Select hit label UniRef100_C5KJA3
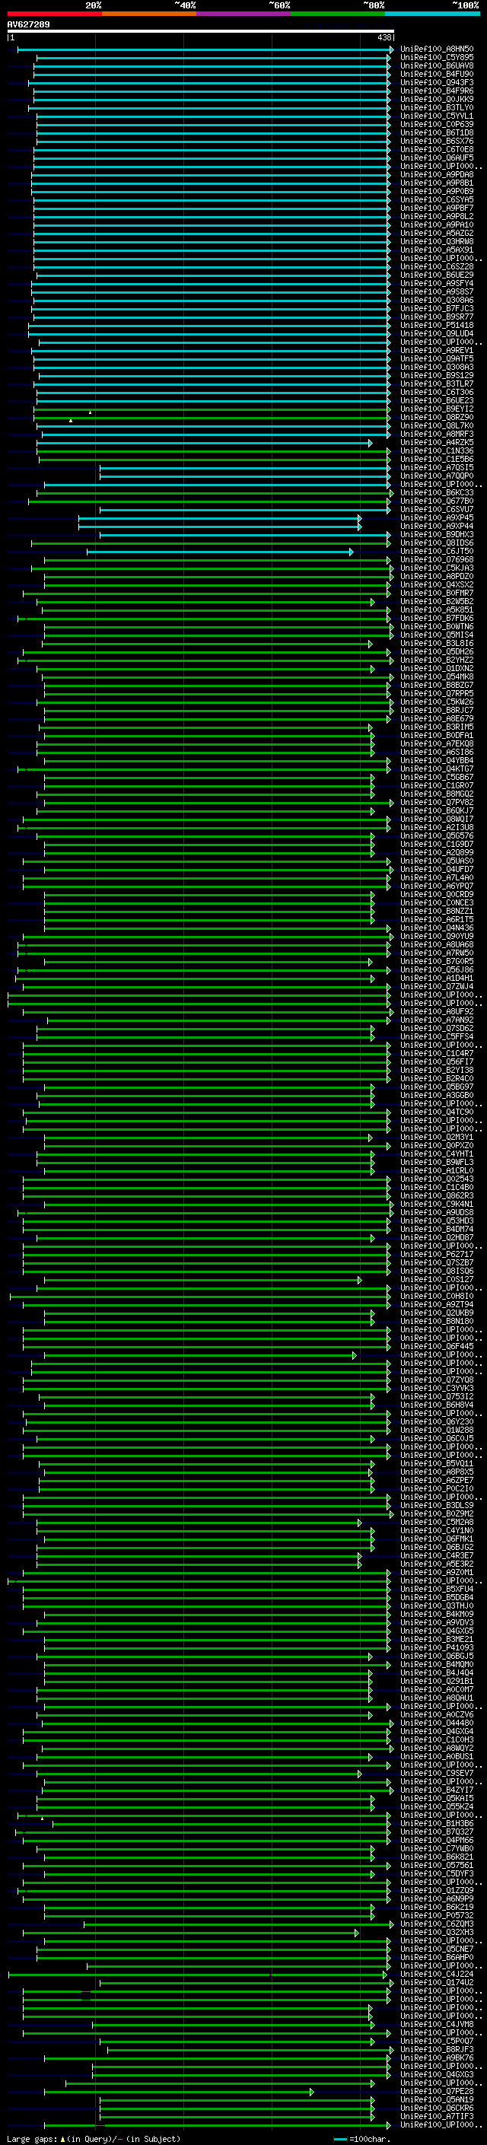 click(437, 568)
